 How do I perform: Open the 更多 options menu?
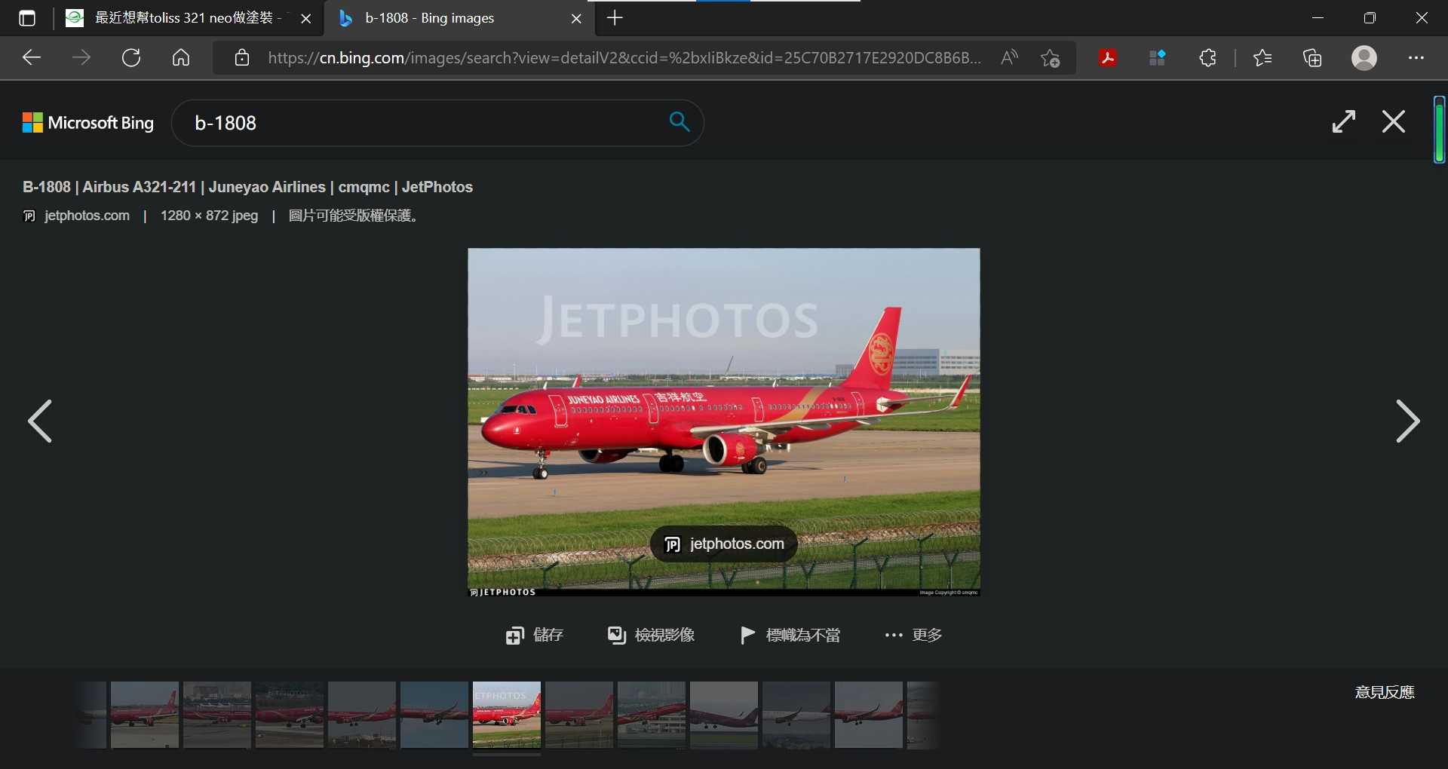913,636
